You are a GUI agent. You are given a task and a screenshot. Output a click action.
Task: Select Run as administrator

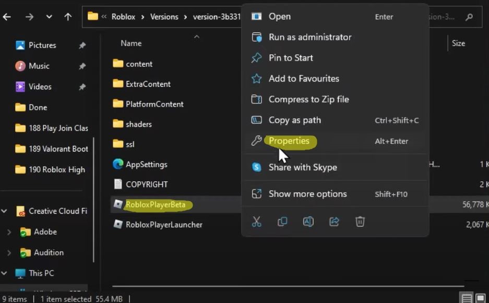[x=335, y=37]
